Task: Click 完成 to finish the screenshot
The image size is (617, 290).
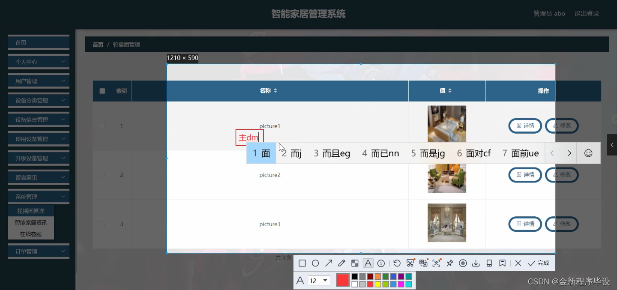Action: point(536,263)
